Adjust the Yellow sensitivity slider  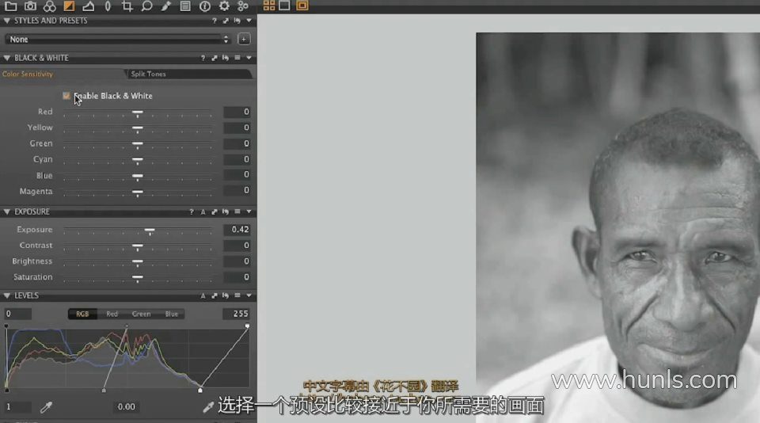138,130
